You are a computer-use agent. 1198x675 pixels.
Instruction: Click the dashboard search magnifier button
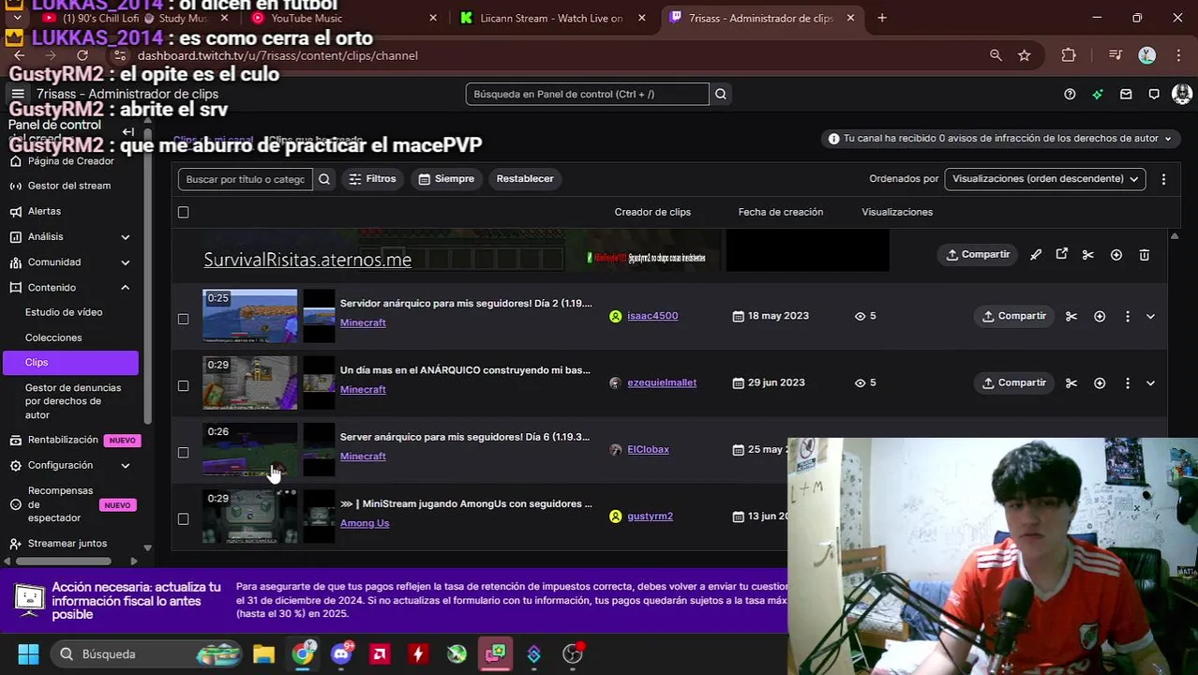(720, 94)
